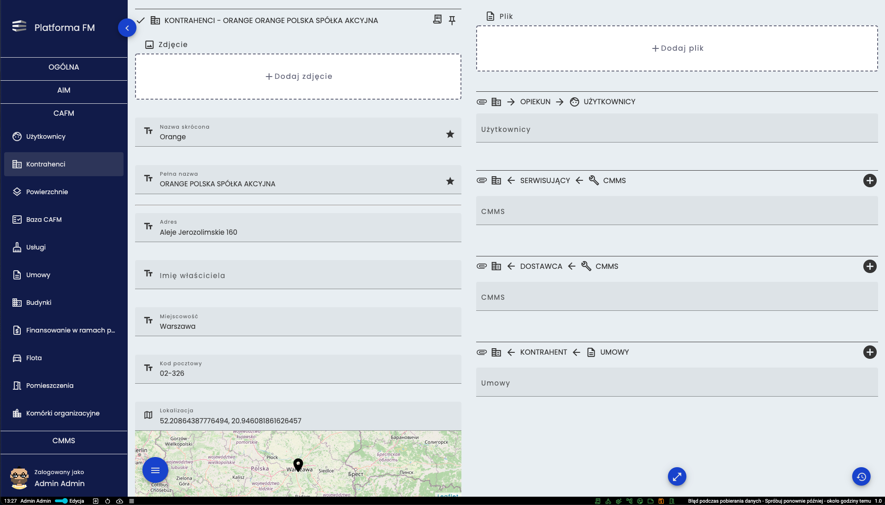Open the blue history clock floating button
This screenshot has height=505, width=885.
tap(861, 476)
